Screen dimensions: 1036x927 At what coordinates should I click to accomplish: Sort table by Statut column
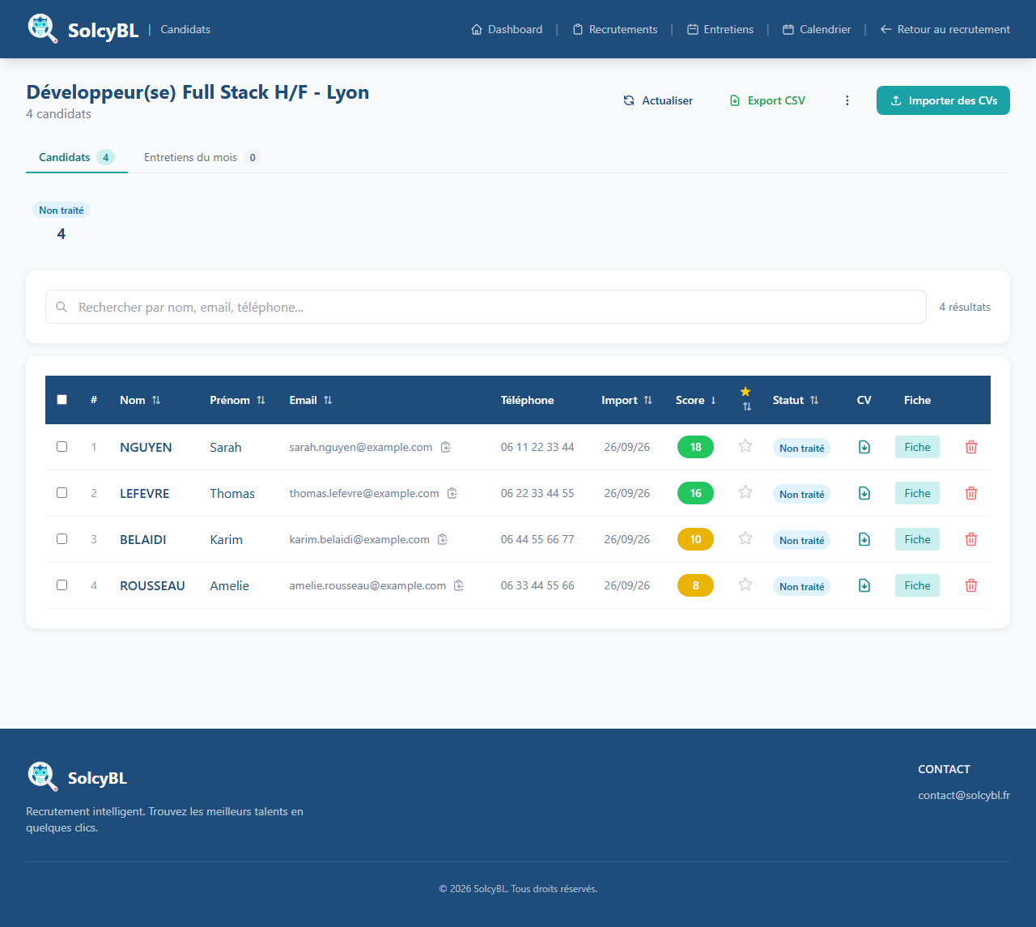796,400
